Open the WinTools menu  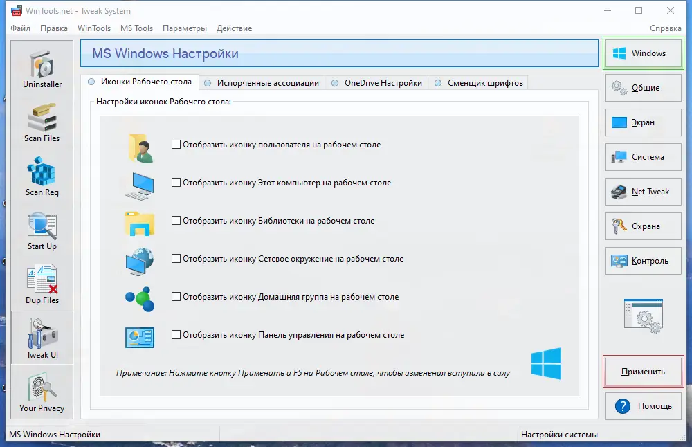[x=94, y=28]
